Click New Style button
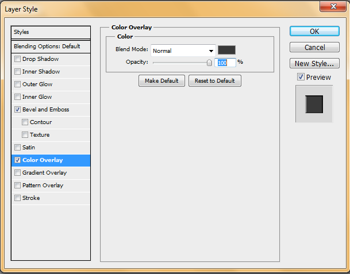350x274 pixels. click(x=314, y=64)
